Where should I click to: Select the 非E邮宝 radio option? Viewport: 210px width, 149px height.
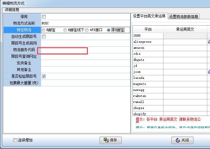coord(109,30)
